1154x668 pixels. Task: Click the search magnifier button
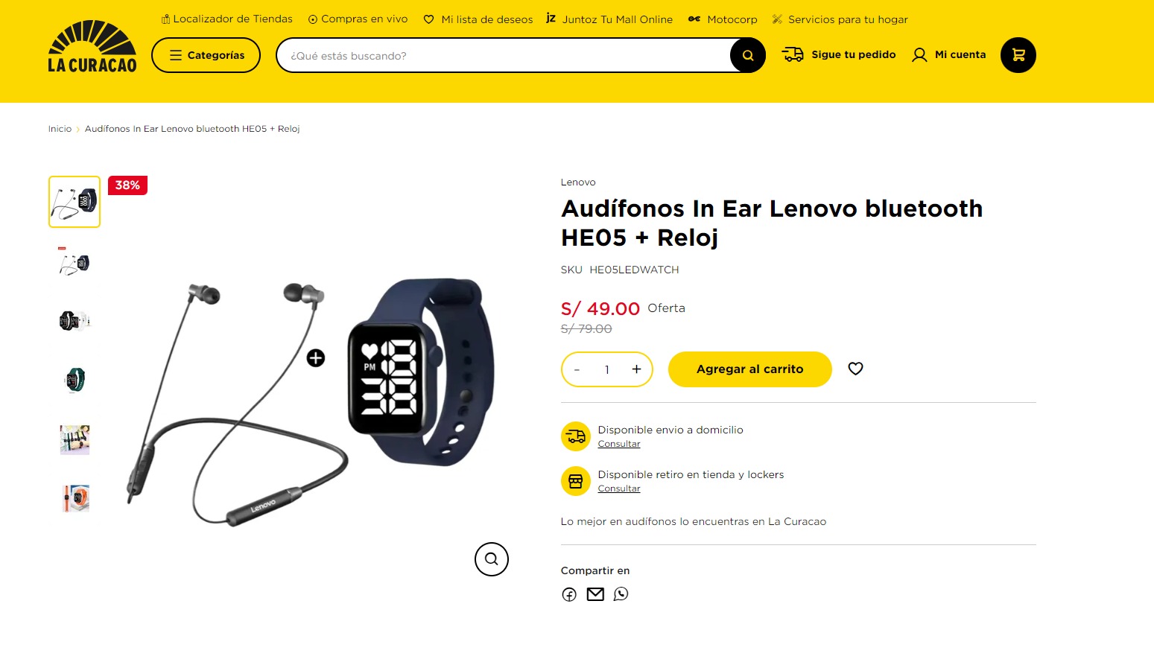tap(747, 55)
